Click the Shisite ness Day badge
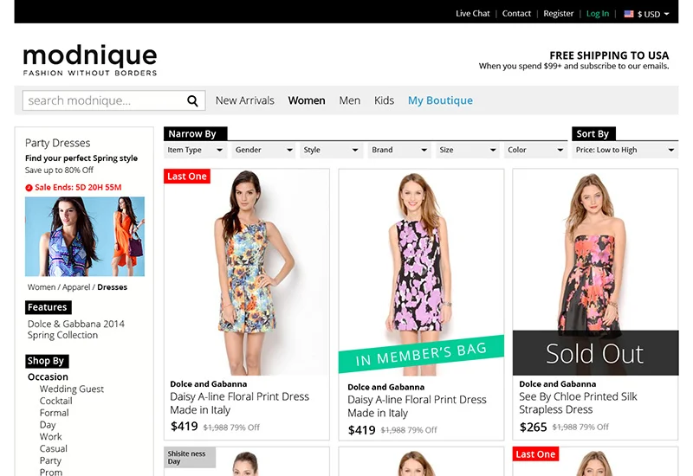Viewport: 693px width, 476px height. pos(190,458)
